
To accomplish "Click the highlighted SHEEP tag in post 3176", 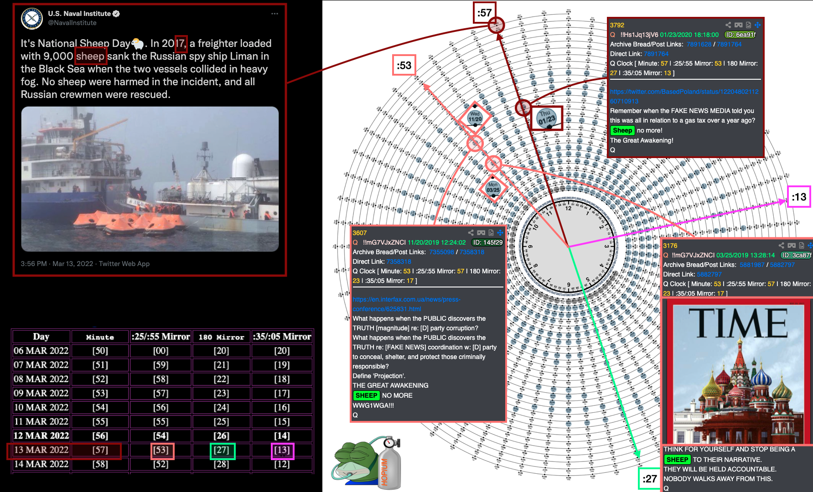I will [677, 460].
